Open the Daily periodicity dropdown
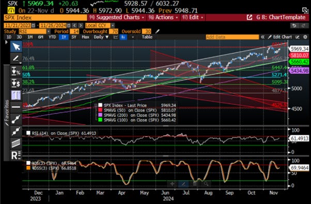Viewport: 311px width, 204px height. tap(101, 37)
